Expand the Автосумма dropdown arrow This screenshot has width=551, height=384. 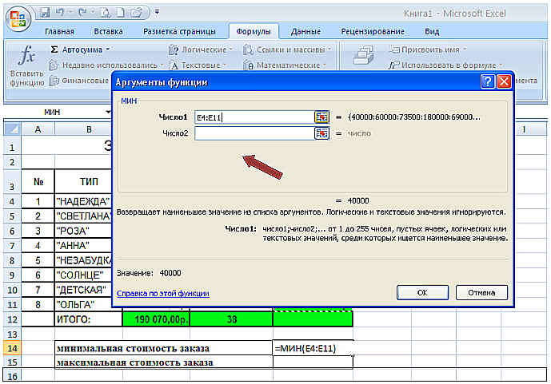[108, 49]
